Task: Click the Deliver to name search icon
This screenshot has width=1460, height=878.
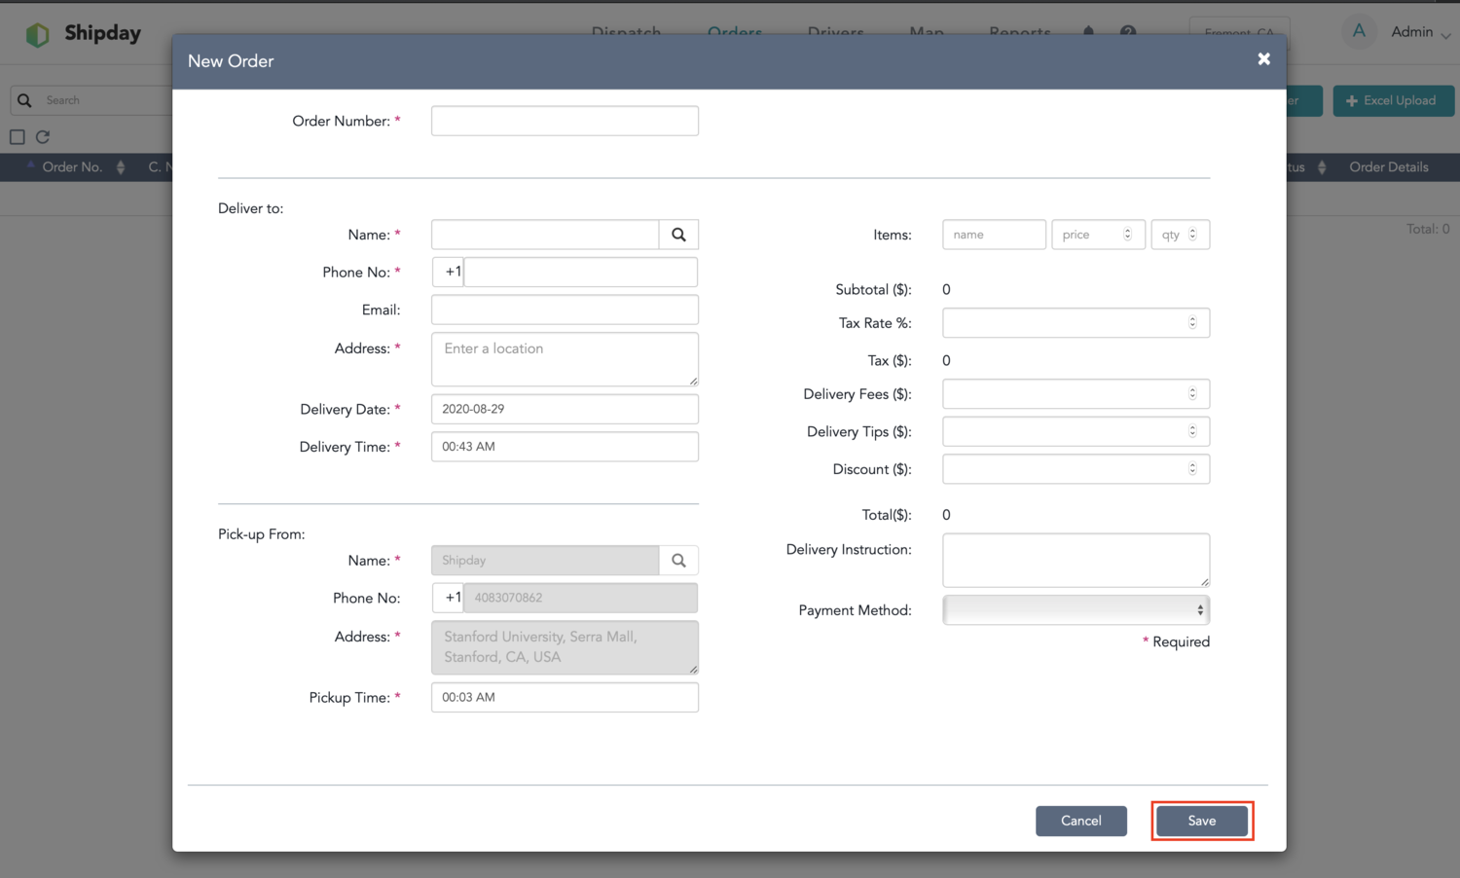Action: (x=678, y=235)
